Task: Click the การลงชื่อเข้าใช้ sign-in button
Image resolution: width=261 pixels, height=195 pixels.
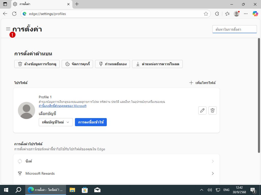Action: pyautogui.click(x=91, y=122)
